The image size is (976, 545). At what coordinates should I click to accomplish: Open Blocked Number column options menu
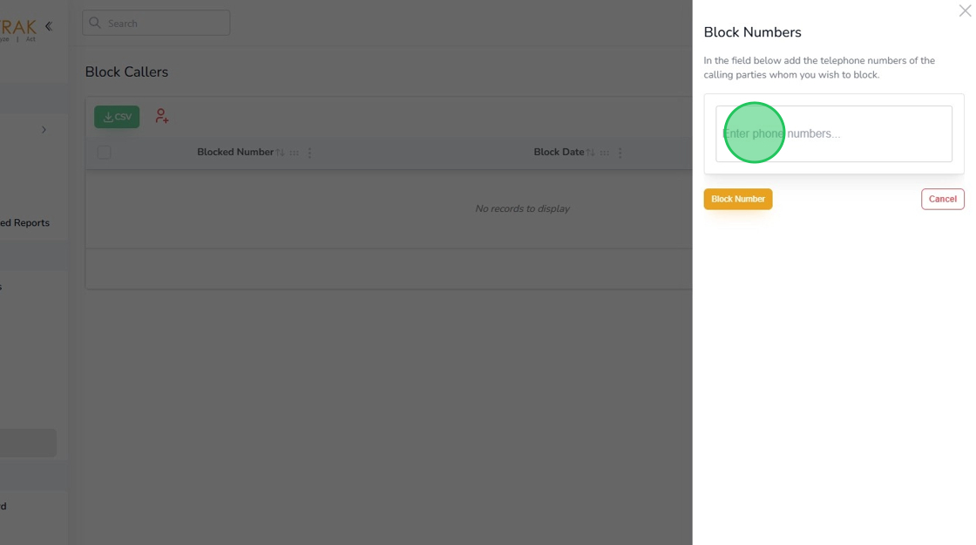coord(309,153)
